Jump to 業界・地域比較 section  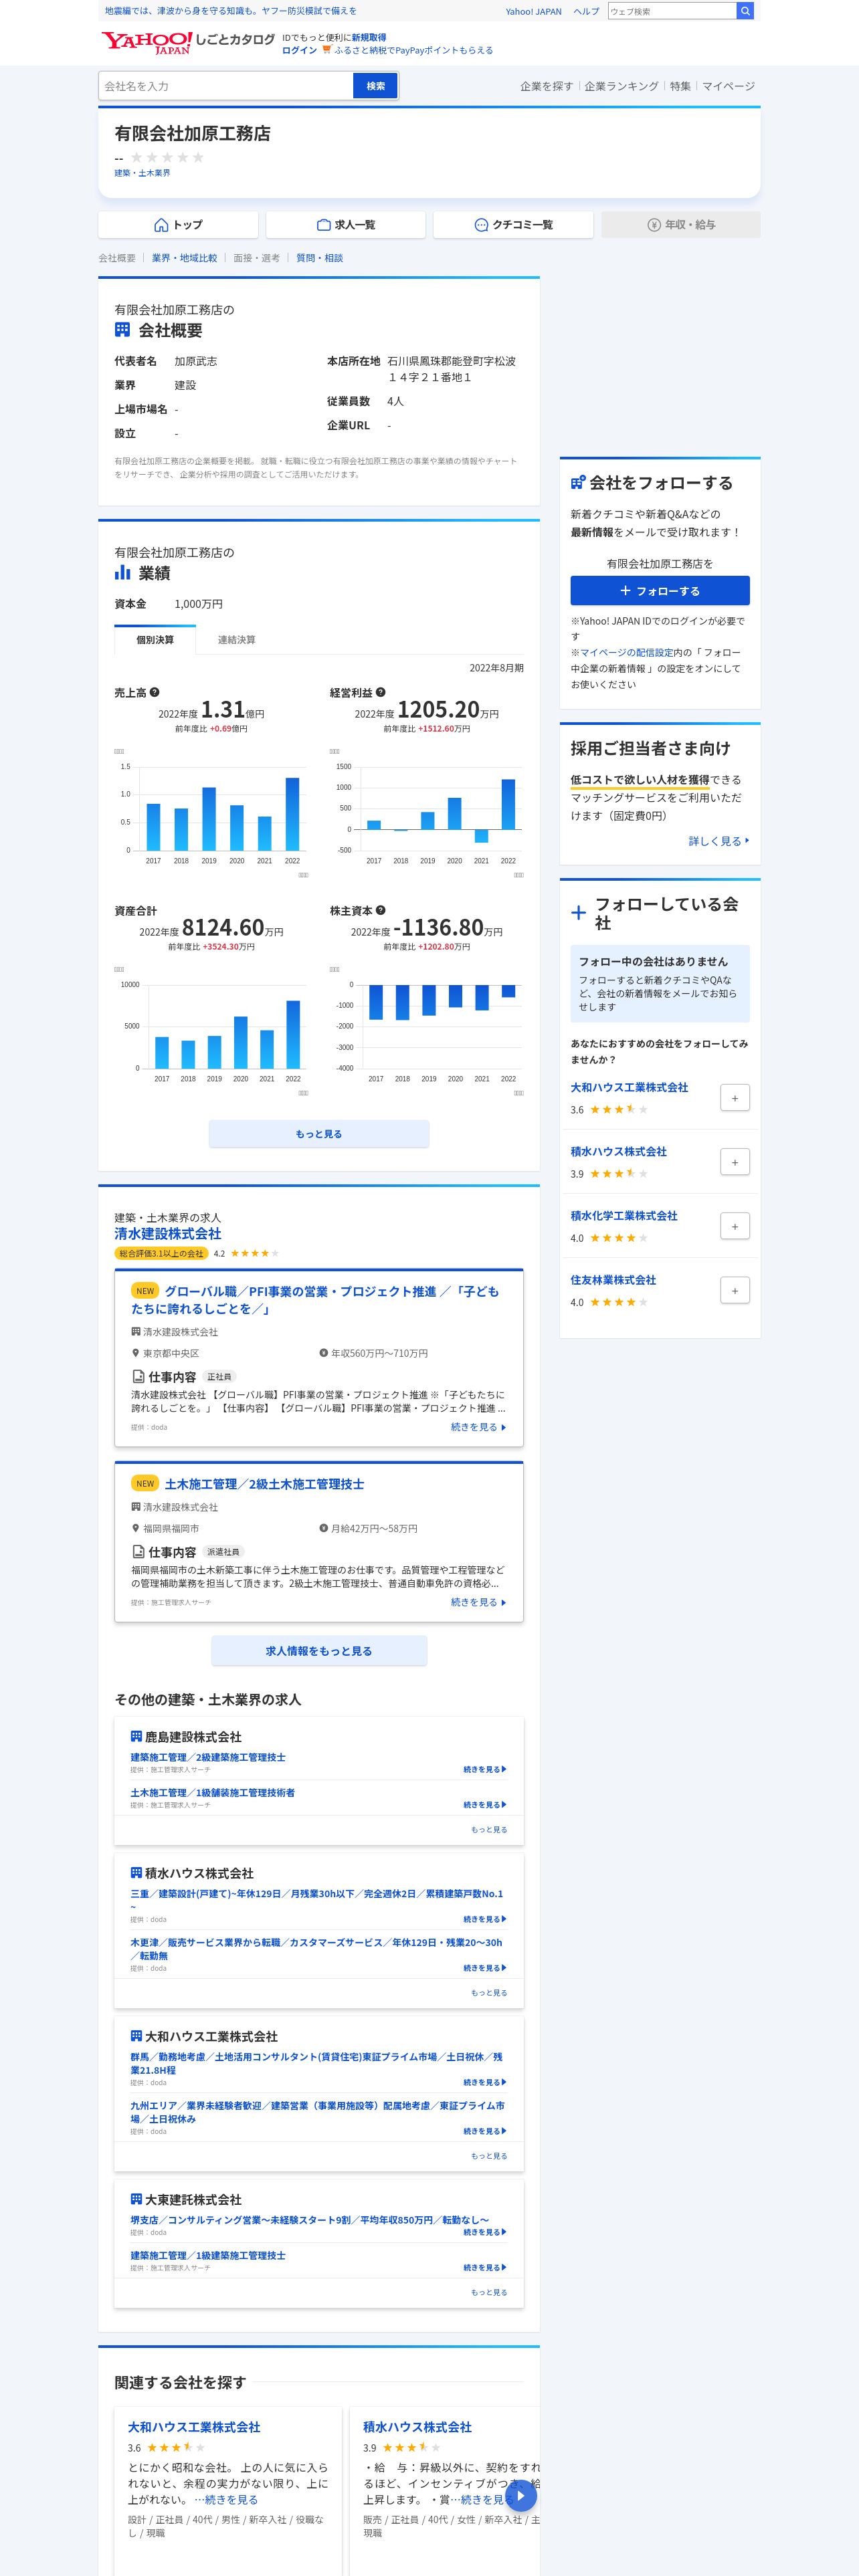(184, 258)
